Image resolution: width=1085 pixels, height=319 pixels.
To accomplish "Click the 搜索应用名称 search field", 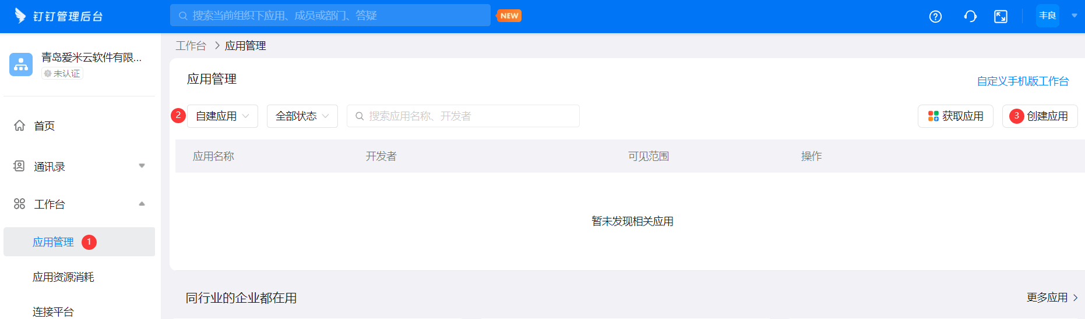I will pyautogui.click(x=466, y=116).
